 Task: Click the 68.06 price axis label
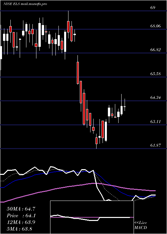(155, 26)
